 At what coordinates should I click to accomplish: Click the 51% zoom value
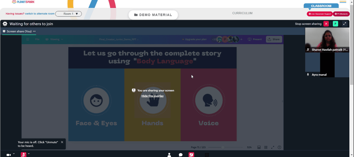[x=249, y=147]
